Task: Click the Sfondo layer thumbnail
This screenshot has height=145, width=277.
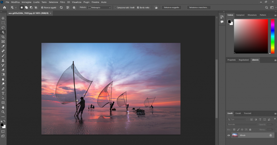Action: [235, 135]
